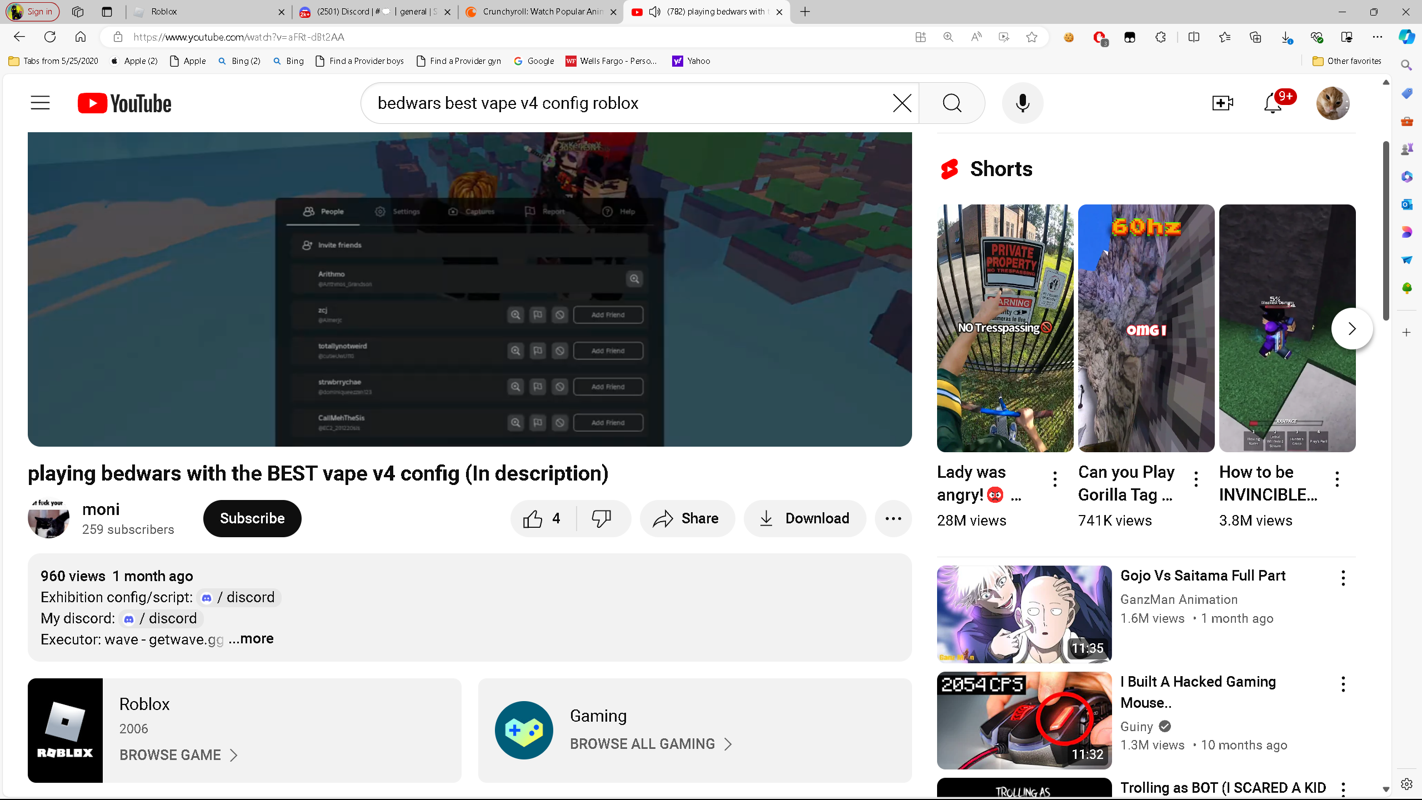Download the video

click(x=805, y=518)
